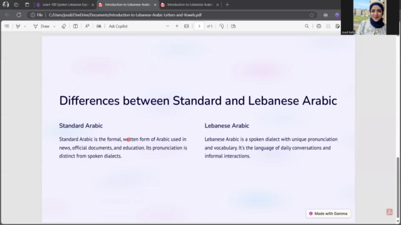Click the Save as icon with pencil

click(x=337, y=26)
